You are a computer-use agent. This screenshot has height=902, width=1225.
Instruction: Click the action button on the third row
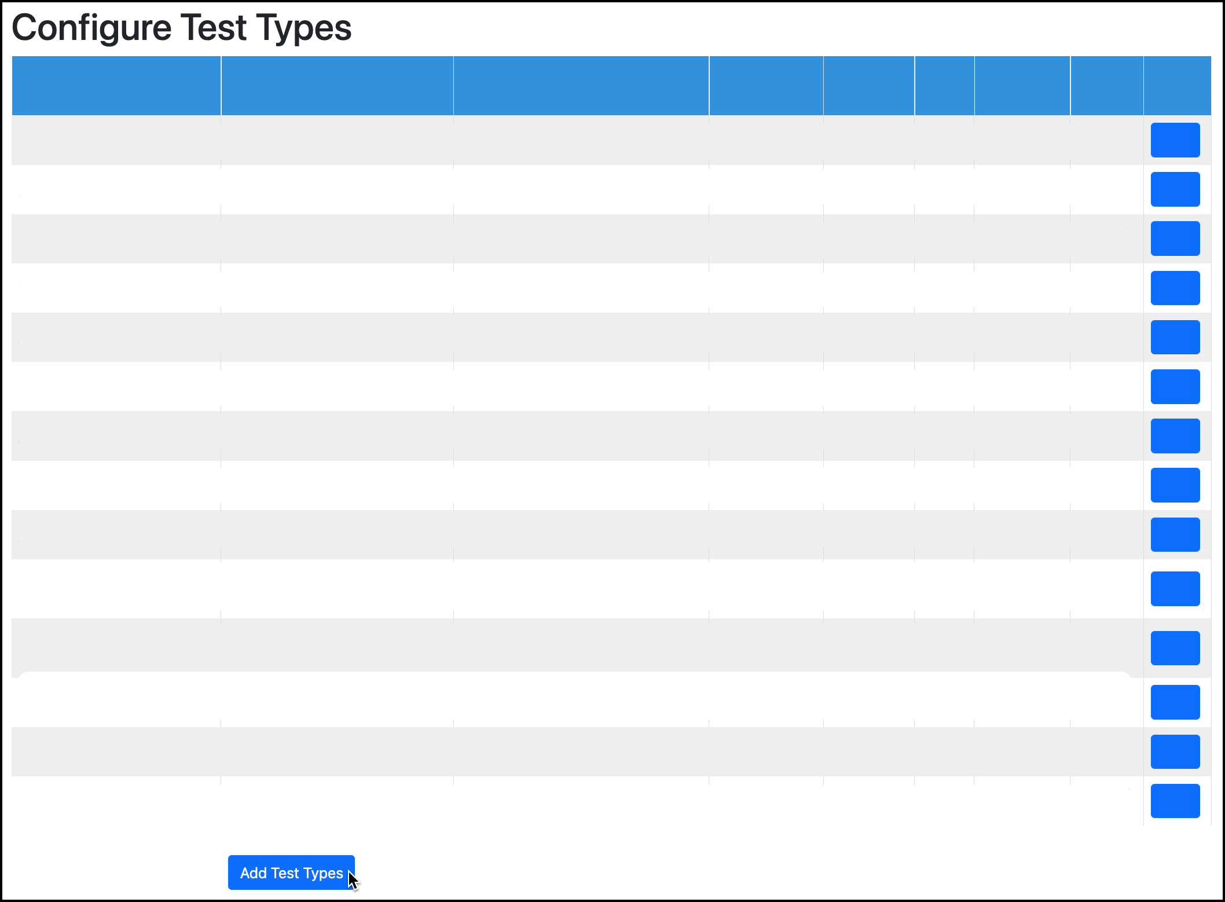[1175, 239]
